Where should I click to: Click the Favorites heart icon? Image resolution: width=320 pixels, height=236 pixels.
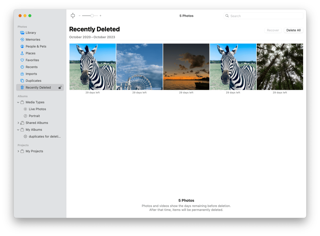(22, 60)
